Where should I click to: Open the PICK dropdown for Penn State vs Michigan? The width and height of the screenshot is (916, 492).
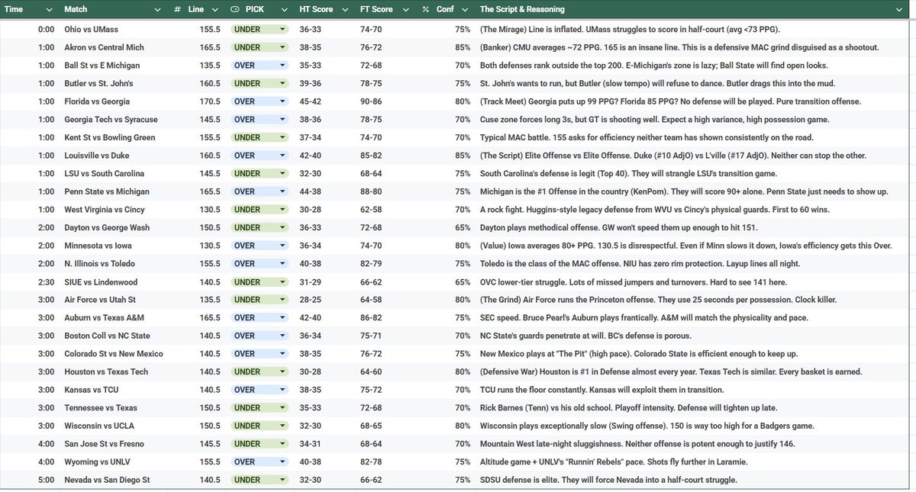282,191
